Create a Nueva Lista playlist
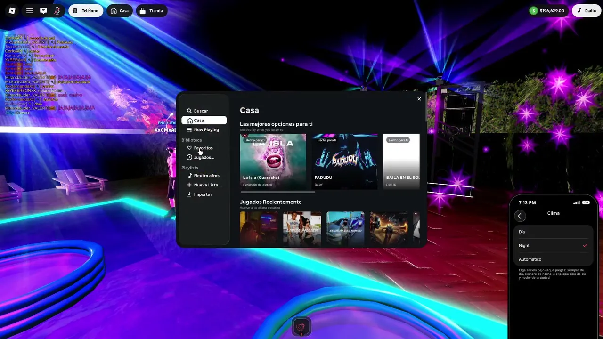Viewport: 603px width, 339px height. (204, 185)
